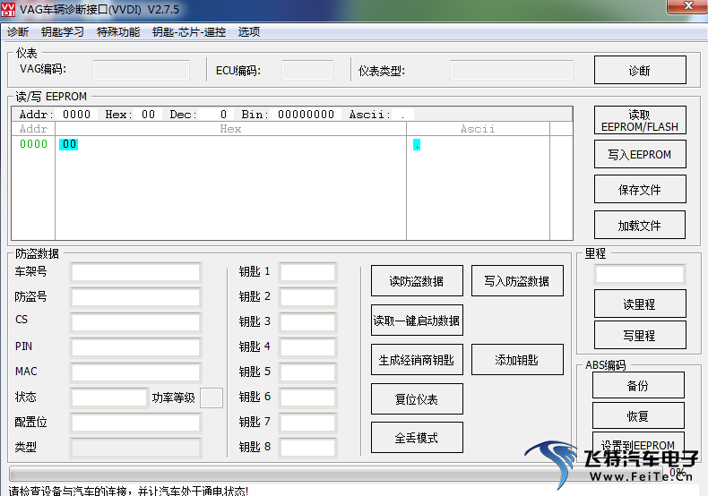The image size is (708, 496).
Task: Open the 钥匙学习 menu
Action: pos(63,32)
